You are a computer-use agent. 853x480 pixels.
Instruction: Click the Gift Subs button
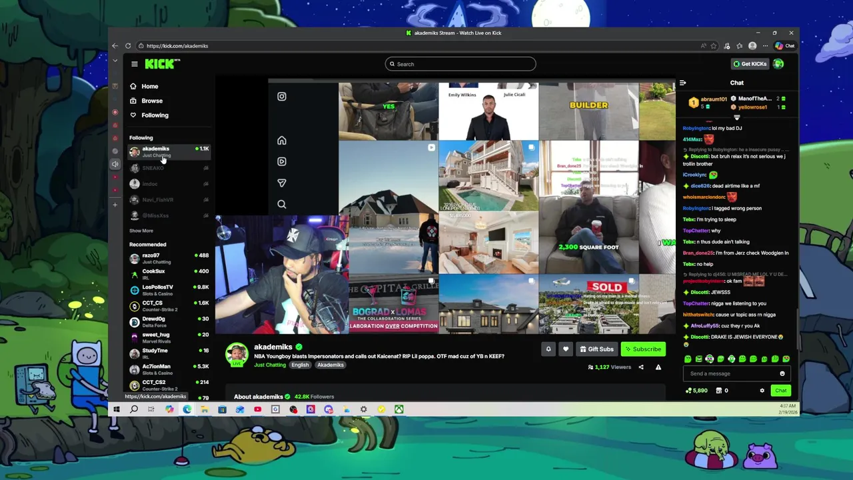click(596, 349)
